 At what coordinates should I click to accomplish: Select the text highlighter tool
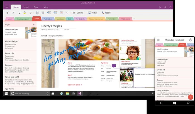coord(25,13)
